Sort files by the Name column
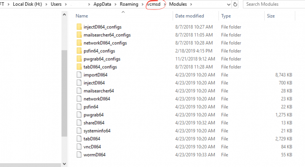Screen dimensions: 305x167 82,16
